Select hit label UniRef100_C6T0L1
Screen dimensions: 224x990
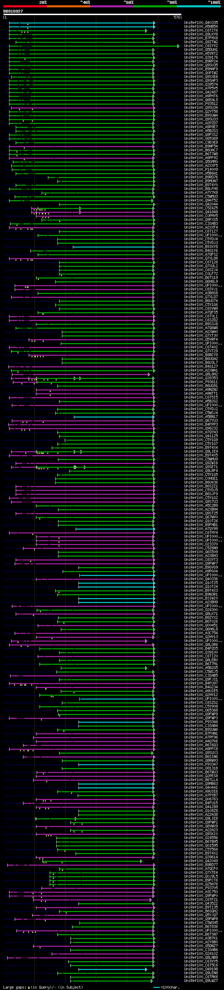click(201, 316)
